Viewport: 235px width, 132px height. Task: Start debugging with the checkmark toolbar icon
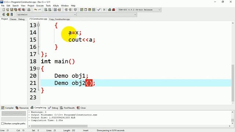coord(99,10)
